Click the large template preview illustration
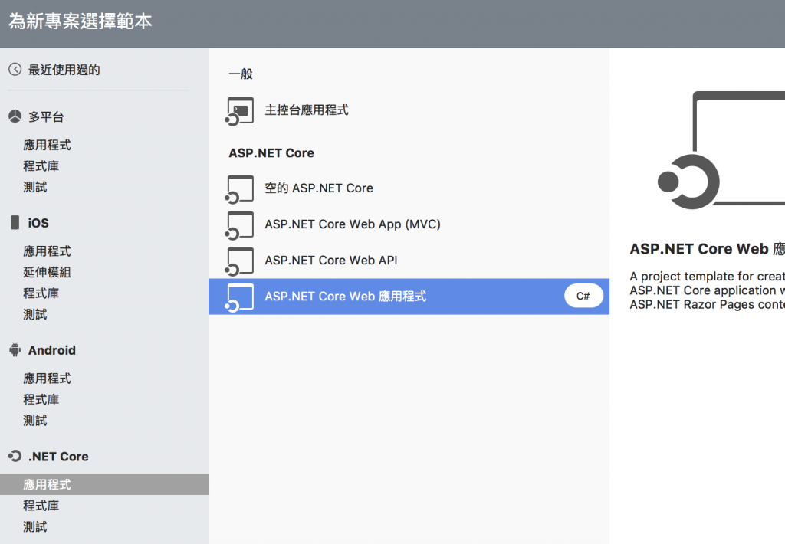This screenshot has height=544, width=785. [721, 149]
